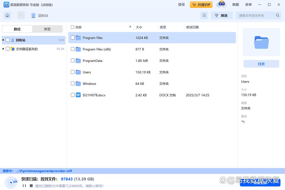Viewport: 285px width, 190px height.
Task: Go to the home screen icon
Action: pyautogui.click(x=7, y=16)
